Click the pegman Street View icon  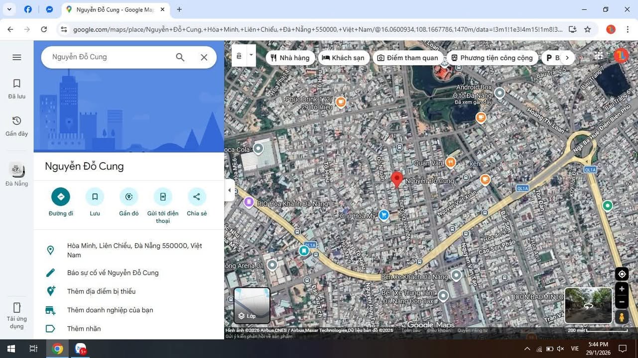point(622,317)
